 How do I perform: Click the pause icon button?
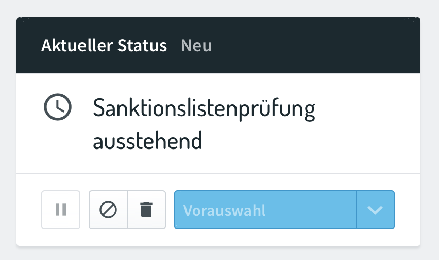pos(61,210)
